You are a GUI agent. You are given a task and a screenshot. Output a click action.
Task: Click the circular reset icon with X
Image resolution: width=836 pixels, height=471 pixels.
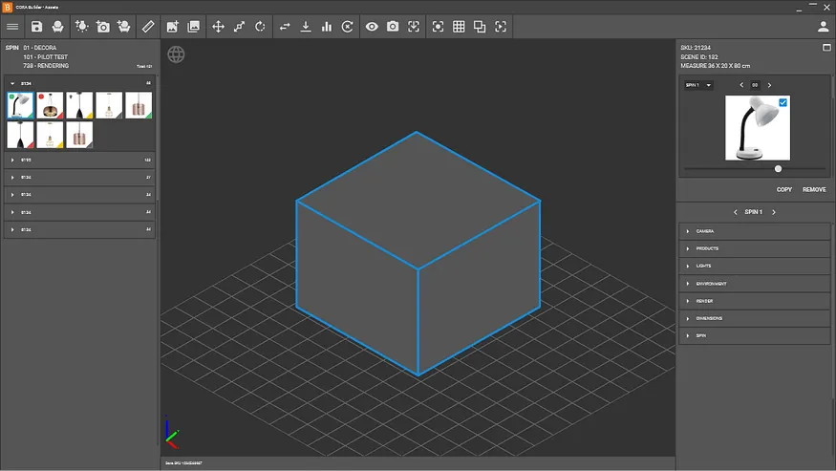click(x=348, y=27)
